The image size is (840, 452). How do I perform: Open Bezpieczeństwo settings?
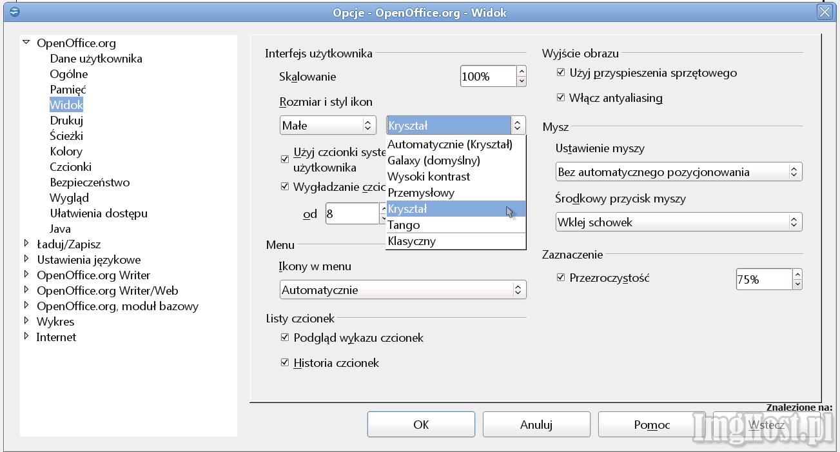(90, 182)
